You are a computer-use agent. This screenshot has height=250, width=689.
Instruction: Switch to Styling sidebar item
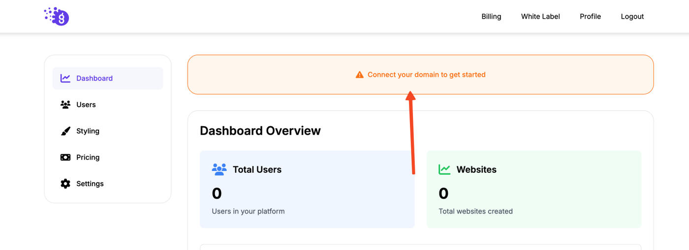(88, 131)
